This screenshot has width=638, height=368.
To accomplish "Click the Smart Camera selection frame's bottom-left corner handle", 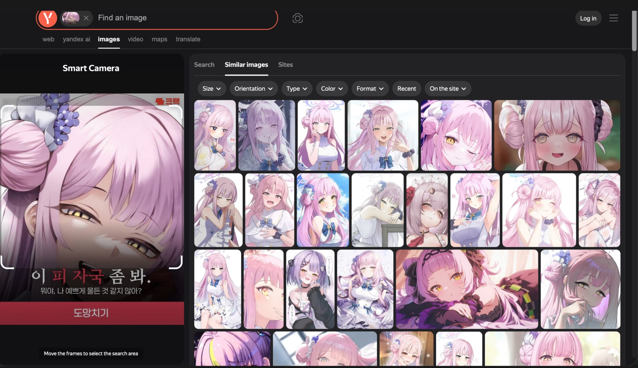I will 7,262.
